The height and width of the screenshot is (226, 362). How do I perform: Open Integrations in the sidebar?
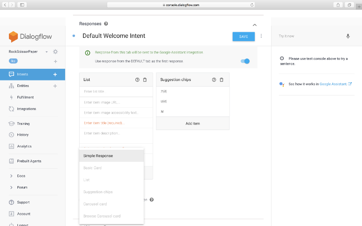point(26,109)
